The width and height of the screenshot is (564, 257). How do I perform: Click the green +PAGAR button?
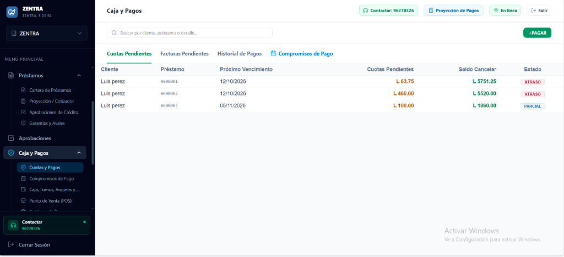(x=537, y=32)
